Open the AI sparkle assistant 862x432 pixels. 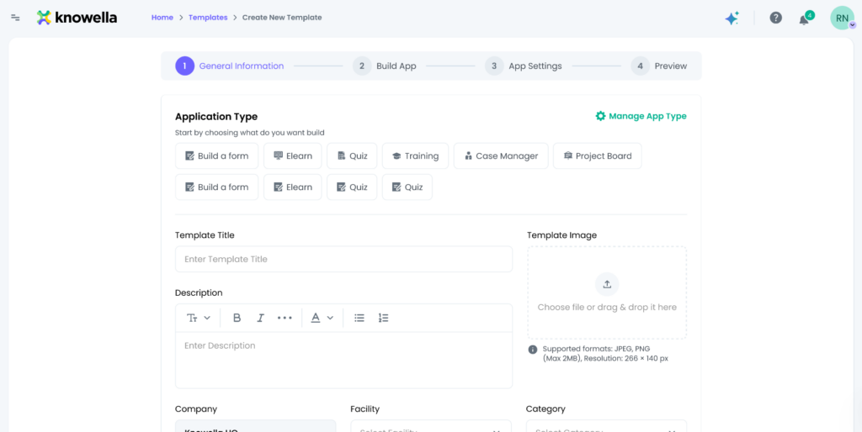[x=732, y=18]
